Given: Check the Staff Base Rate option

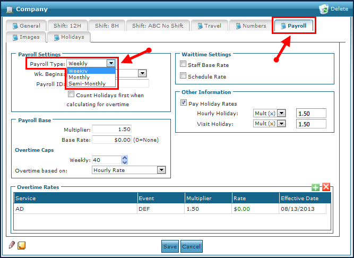Looking at the screenshot, I should tap(183, 65).
